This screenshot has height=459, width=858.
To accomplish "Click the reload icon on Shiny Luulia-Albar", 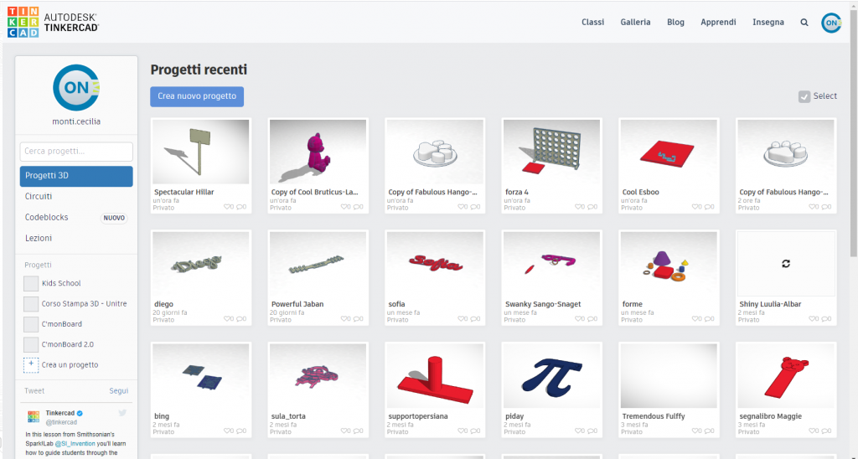I will (785, 264).
